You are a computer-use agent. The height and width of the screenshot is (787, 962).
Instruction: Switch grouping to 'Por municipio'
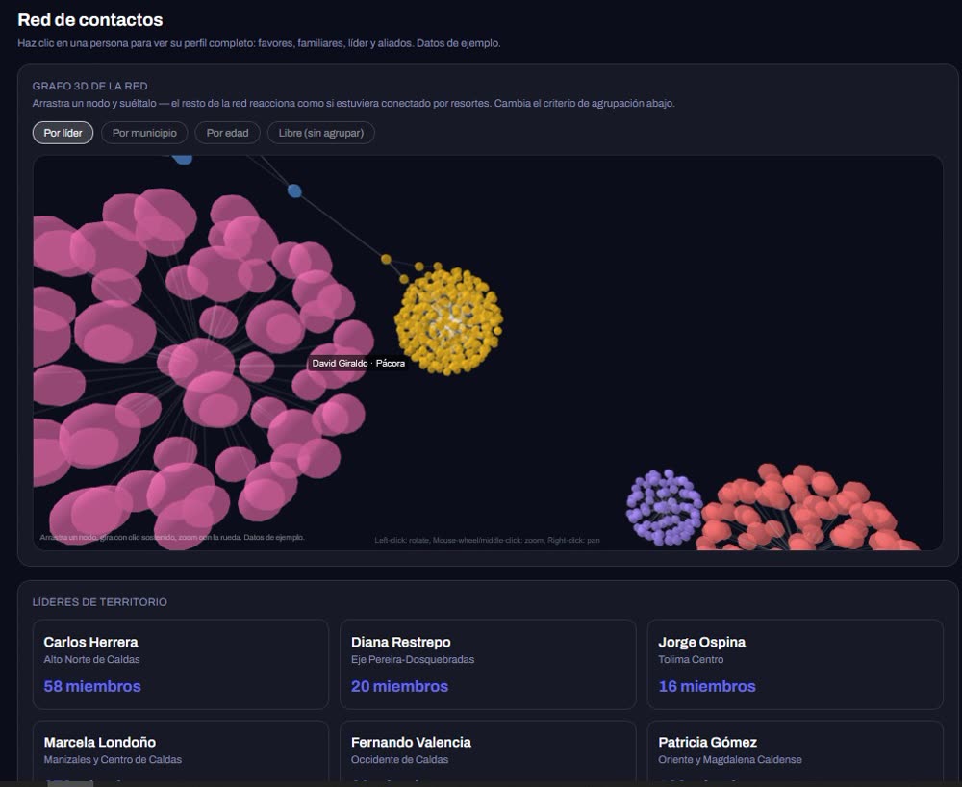click(x=144, y=133)
